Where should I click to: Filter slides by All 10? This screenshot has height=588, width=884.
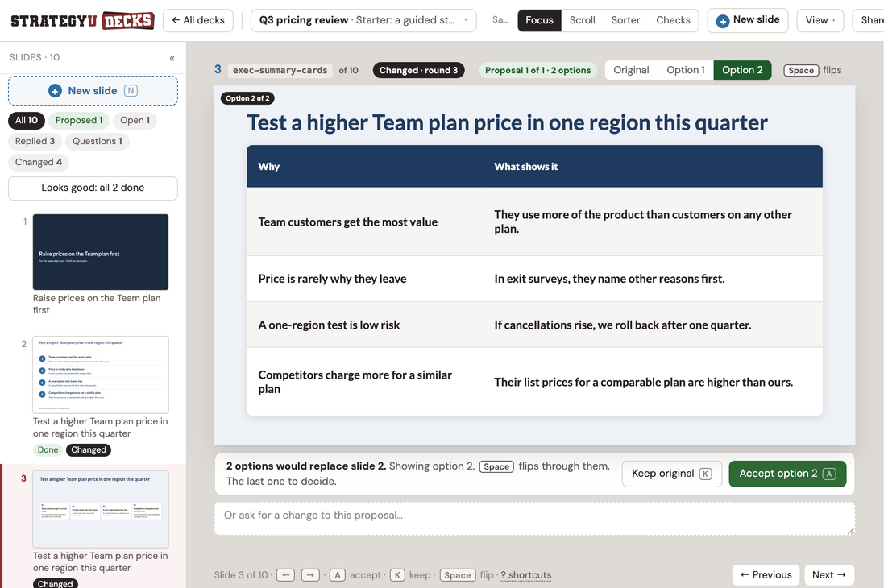coord(27,120)
